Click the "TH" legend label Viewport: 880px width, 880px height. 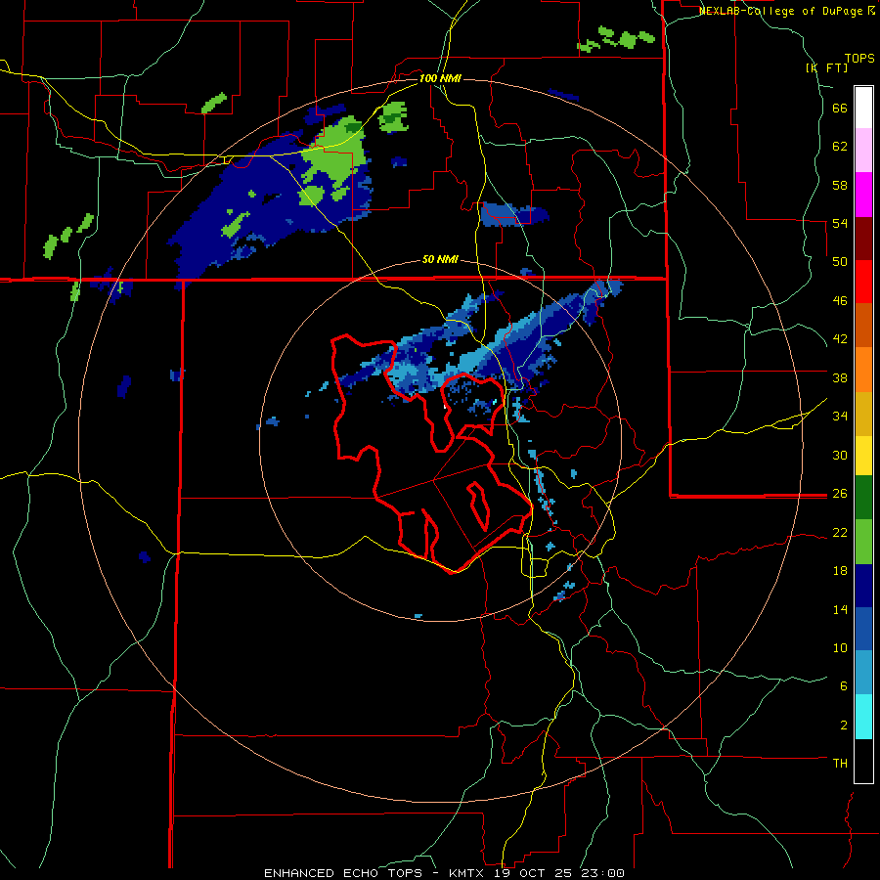click(x=840, y=764)
